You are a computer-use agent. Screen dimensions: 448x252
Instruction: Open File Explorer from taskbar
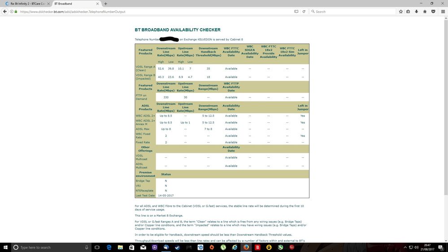coord(120,248)
